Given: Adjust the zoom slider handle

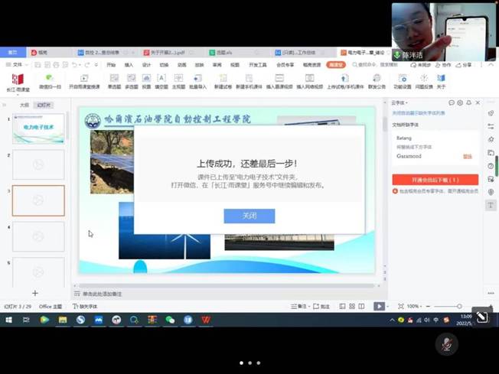Looking at the screenshot, I should click(459, 306).
